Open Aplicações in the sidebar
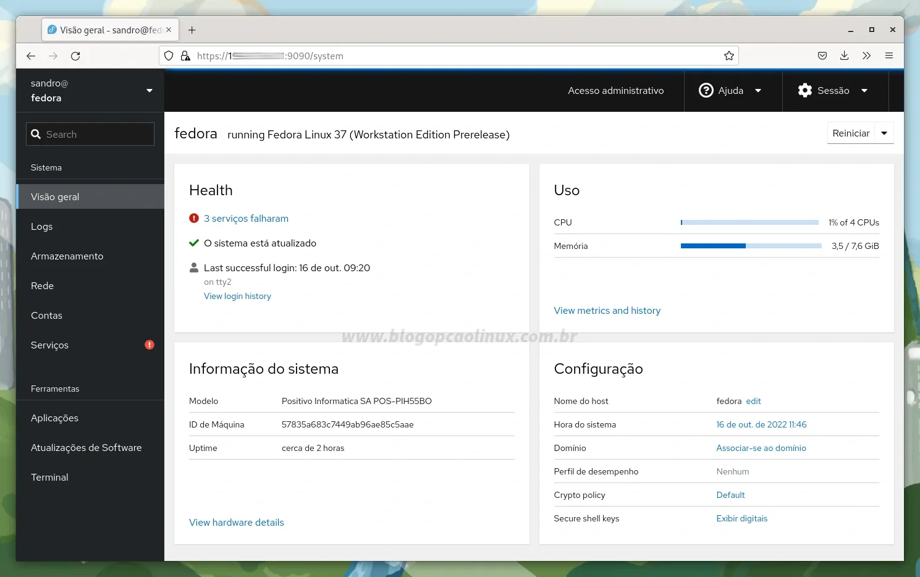This screenshot has width=920, height=577. pos(90,418)
